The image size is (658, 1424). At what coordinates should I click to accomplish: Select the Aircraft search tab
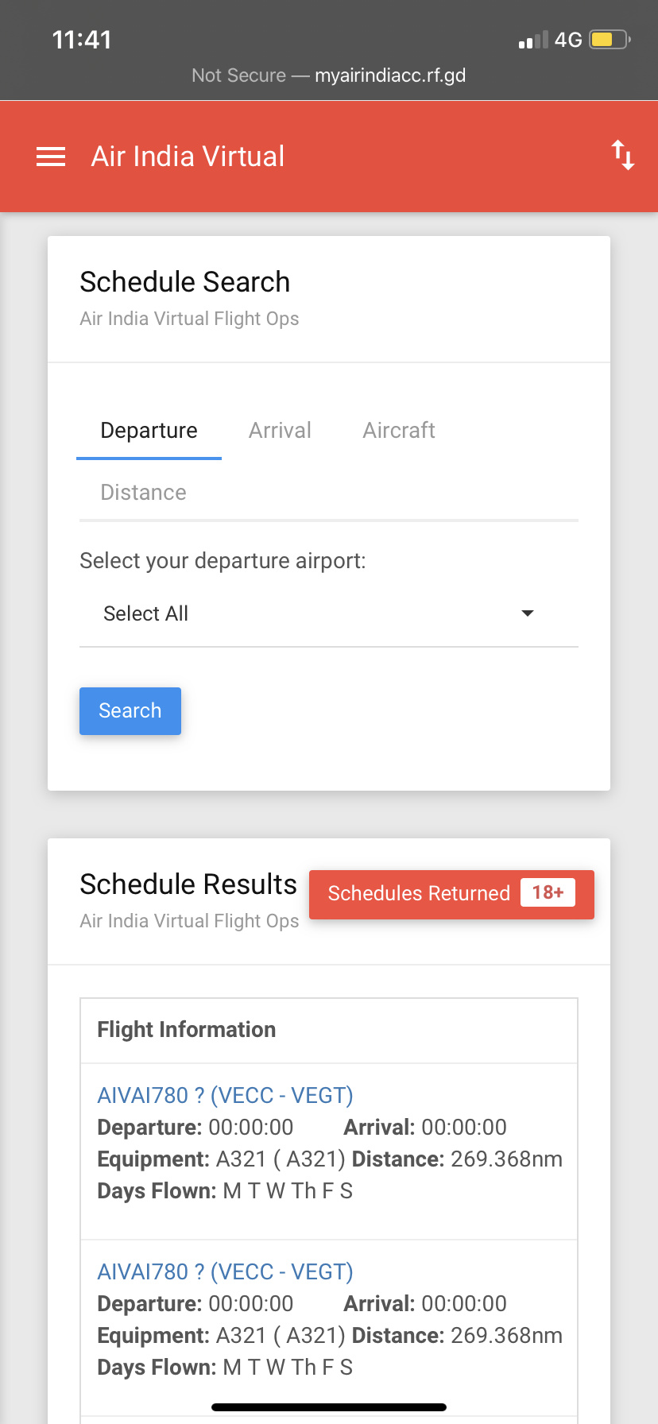tap(399, 431)
